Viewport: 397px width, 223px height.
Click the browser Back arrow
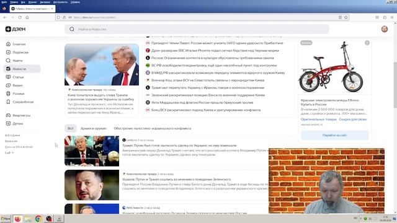(x=5, y=17)
